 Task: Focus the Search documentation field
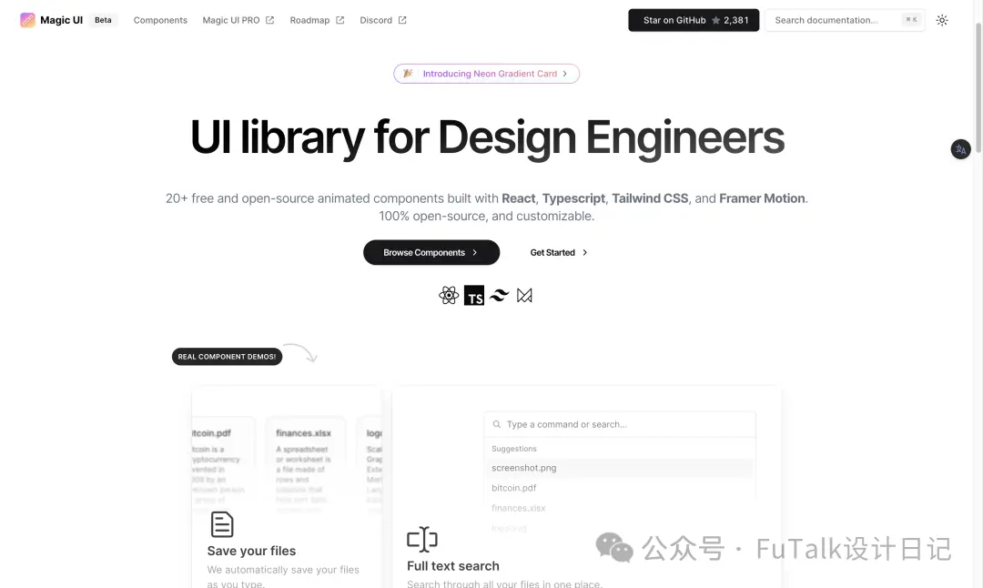tap(845, 20)
